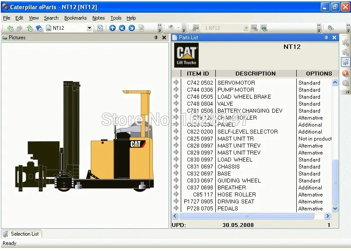Click the green Home/up navigation icon
This screenshot has height=251, width=351.
[x=30, y=28]
